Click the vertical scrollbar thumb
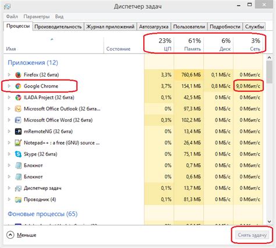Image resolution: width=276 pixels, height=248 pixels. 269,72
